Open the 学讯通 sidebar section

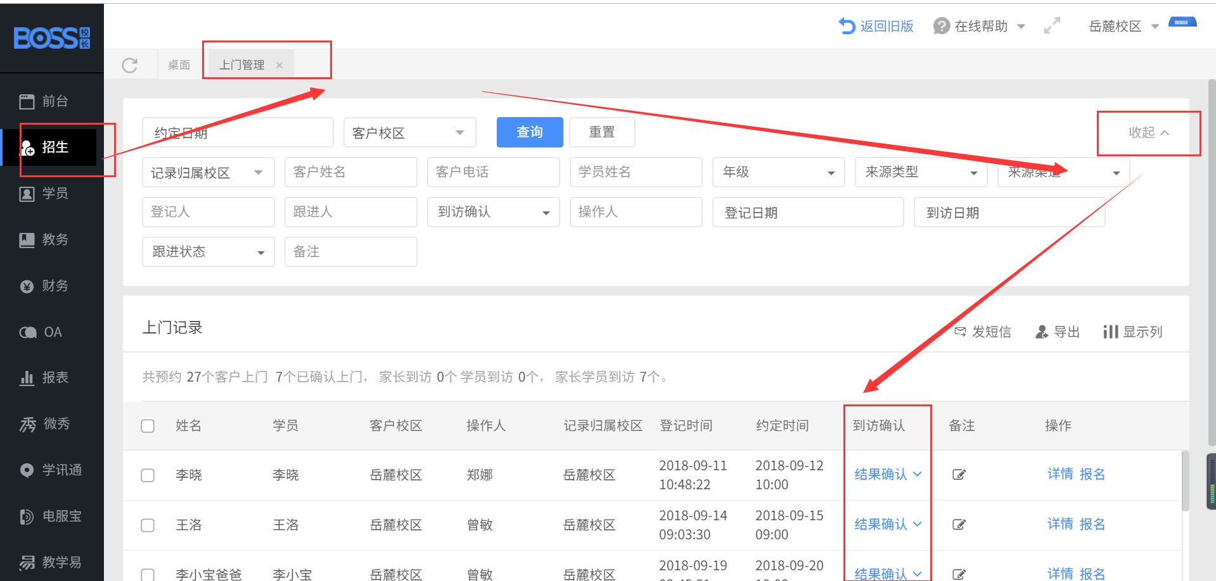pyautogui.click(x=52, y=470)
